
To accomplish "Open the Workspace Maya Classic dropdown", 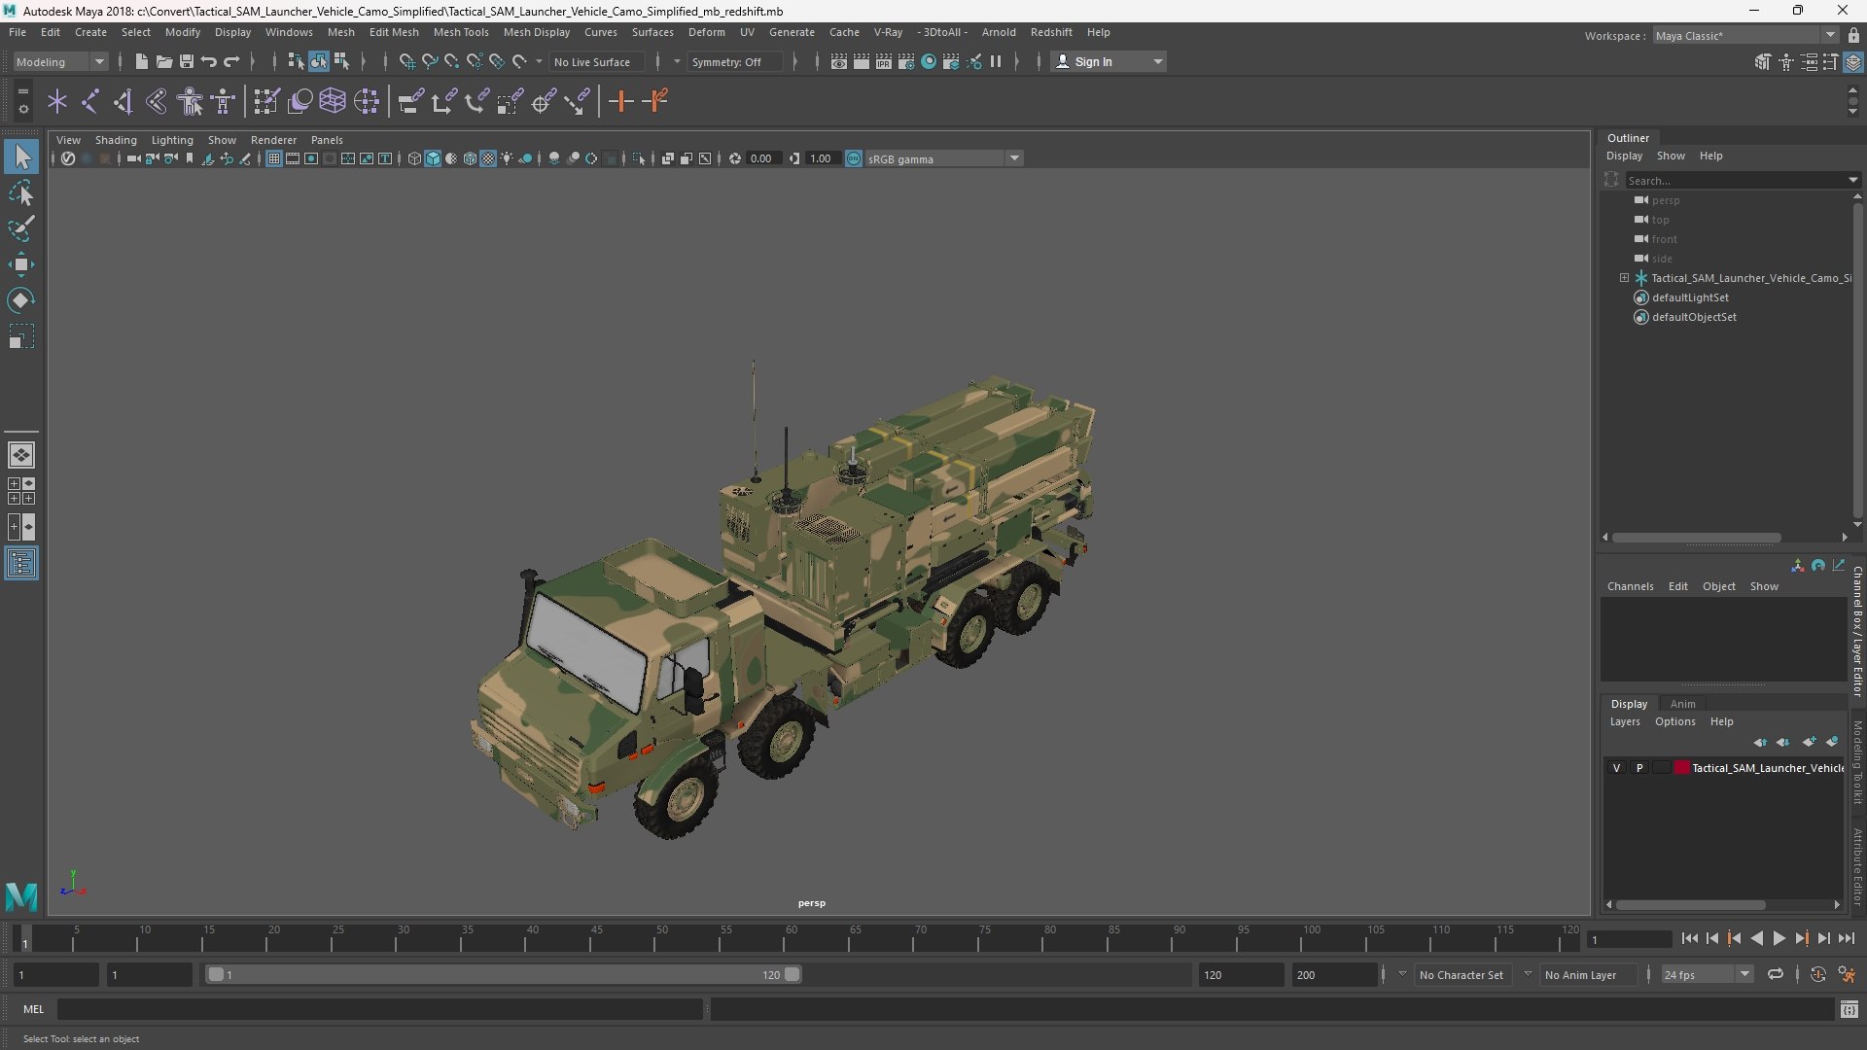I will pos(1744,36).
